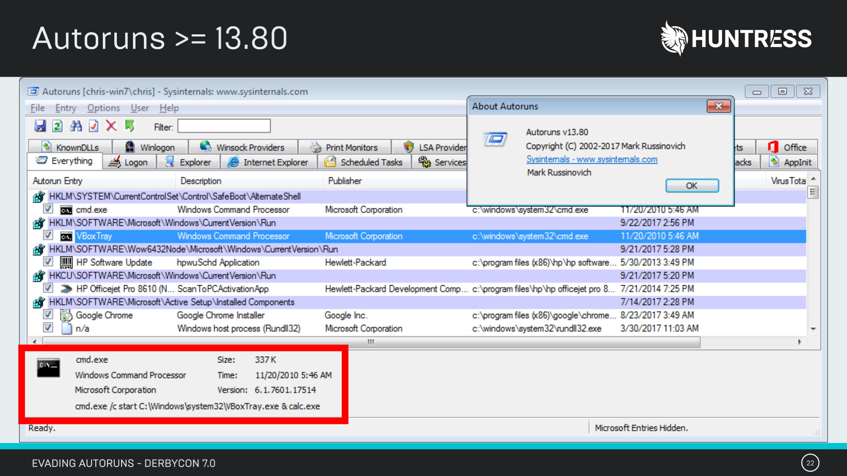The width and height of the screenshot is (847, 476).
Task: Click the green Jump to Entry icon
Action: click(130, 126)
